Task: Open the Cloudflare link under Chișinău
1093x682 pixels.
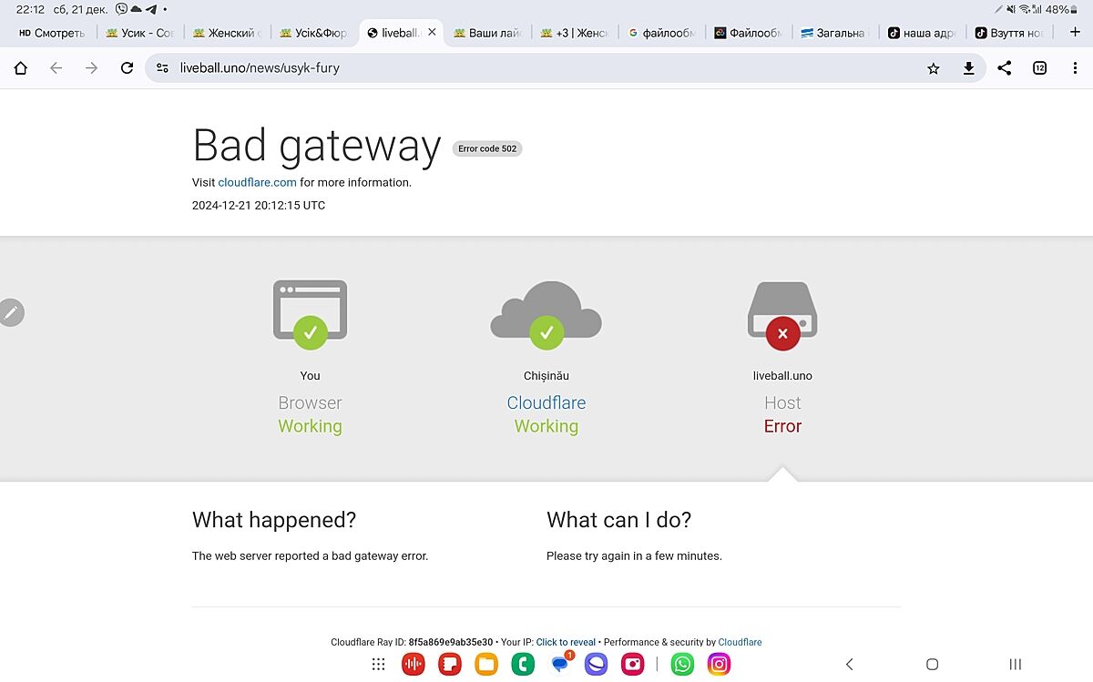Action: click(x=546, y=402)
